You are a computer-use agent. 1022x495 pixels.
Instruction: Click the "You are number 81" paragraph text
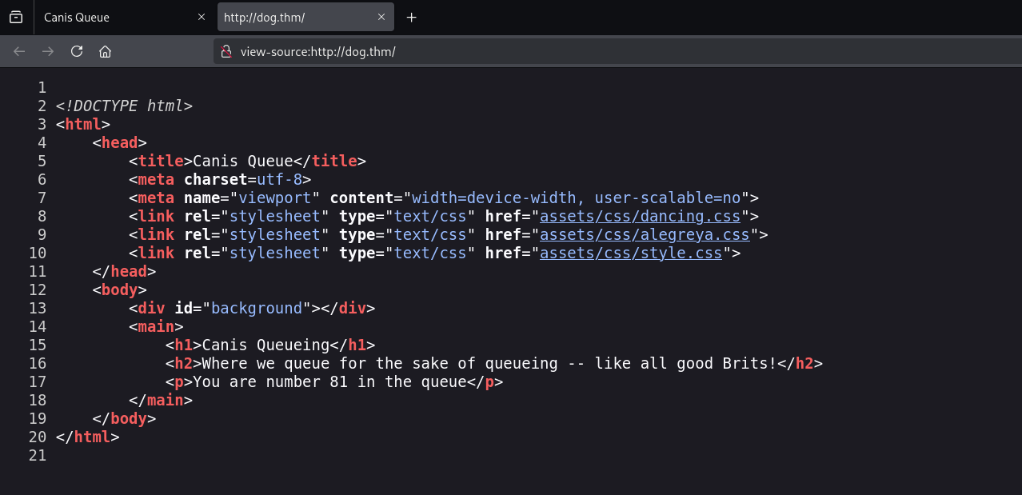coord(329,381)
